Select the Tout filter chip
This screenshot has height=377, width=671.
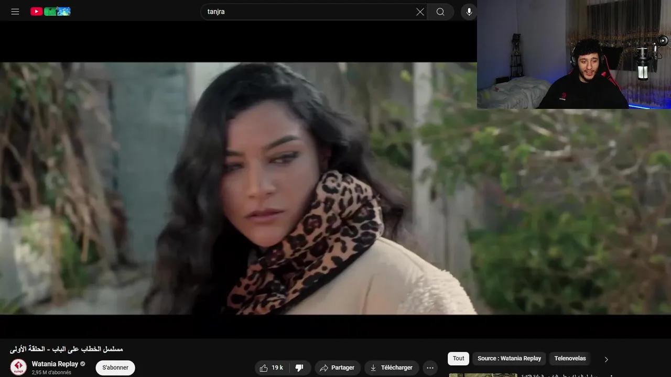pos(458,359)
